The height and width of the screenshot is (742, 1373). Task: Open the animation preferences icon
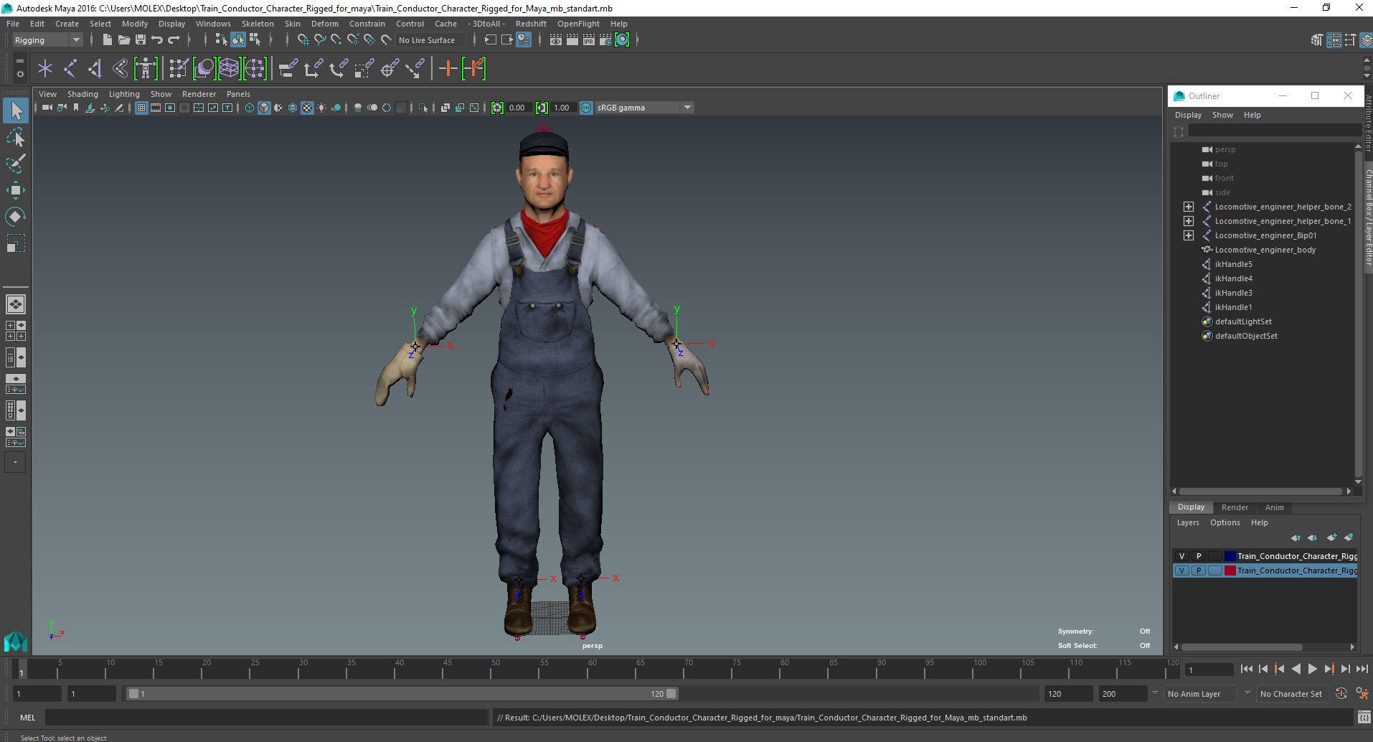click(x=1362, y=694)
